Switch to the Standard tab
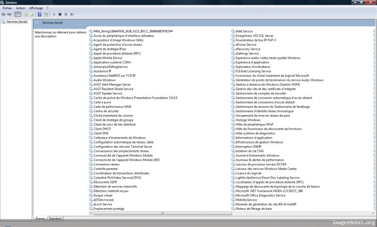Screen dimensions: 377x227 pos(55,219)
